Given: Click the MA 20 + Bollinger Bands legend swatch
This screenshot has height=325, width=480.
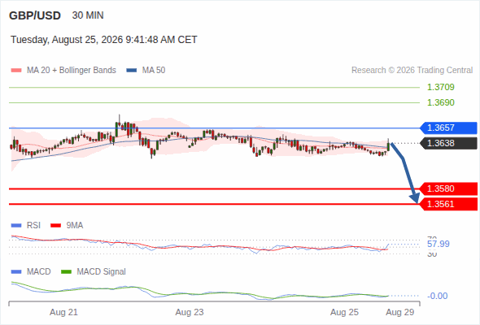Looking at the screenshot, I should (x=16, y=71).
